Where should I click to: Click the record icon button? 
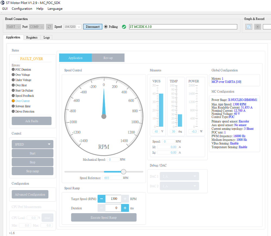point(257,27)
